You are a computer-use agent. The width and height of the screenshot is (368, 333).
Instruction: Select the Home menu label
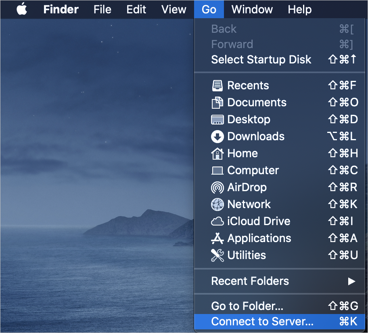(x=243, y=154)
